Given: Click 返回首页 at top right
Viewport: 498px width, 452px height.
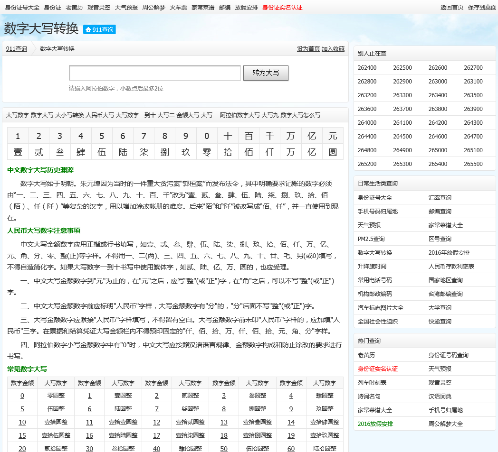Looking at the screenshot, I should pos(451,7).
